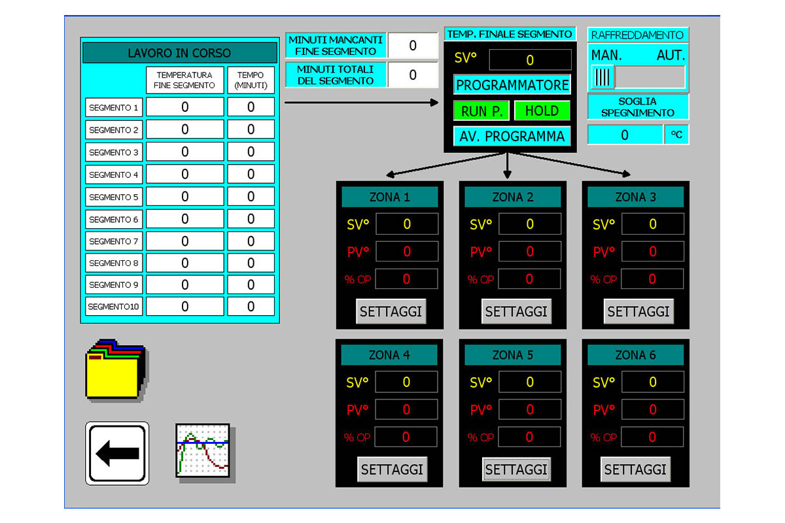785x523 pixels.
Task: Open SETTAGGI for Zona 4
Action: pyautogui.click(x=392, y=469)
